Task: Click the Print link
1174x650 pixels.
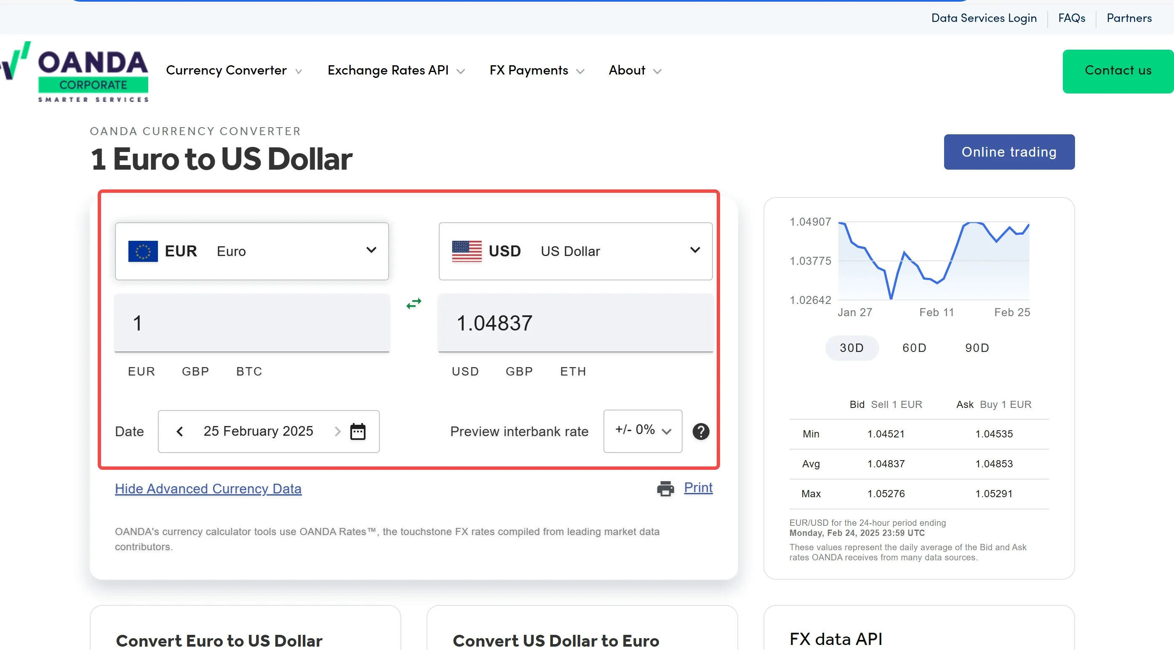Action: click(698, 487)
